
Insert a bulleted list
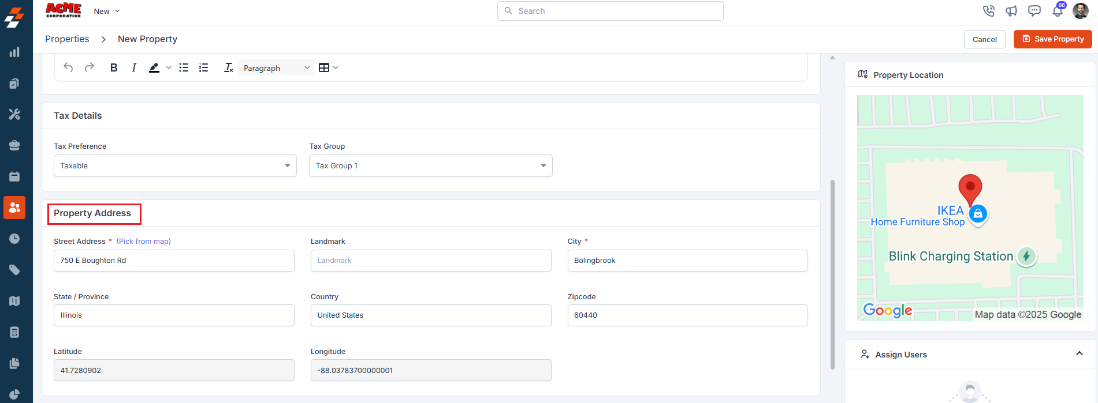(x=184, y=67)
